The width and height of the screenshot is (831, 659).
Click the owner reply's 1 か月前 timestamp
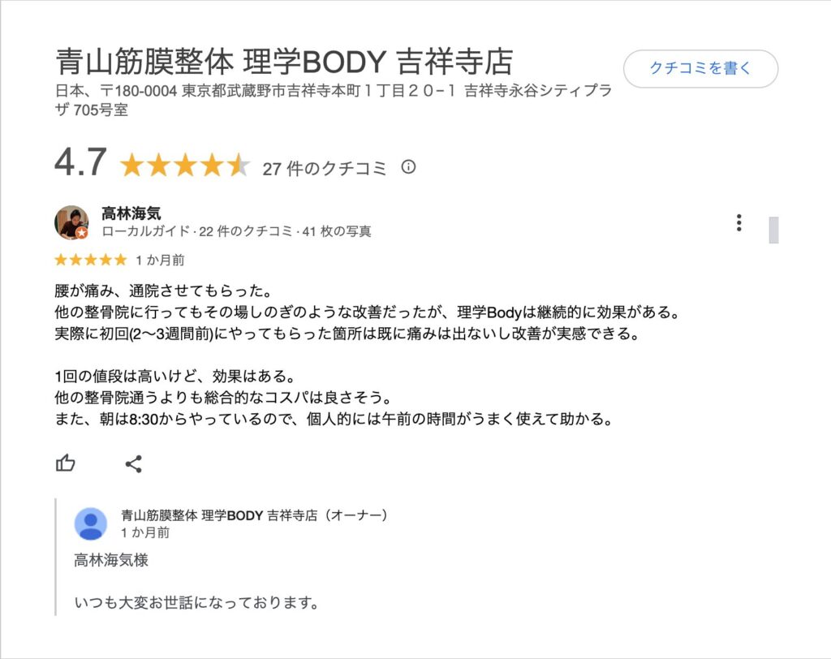pos(145,533)
